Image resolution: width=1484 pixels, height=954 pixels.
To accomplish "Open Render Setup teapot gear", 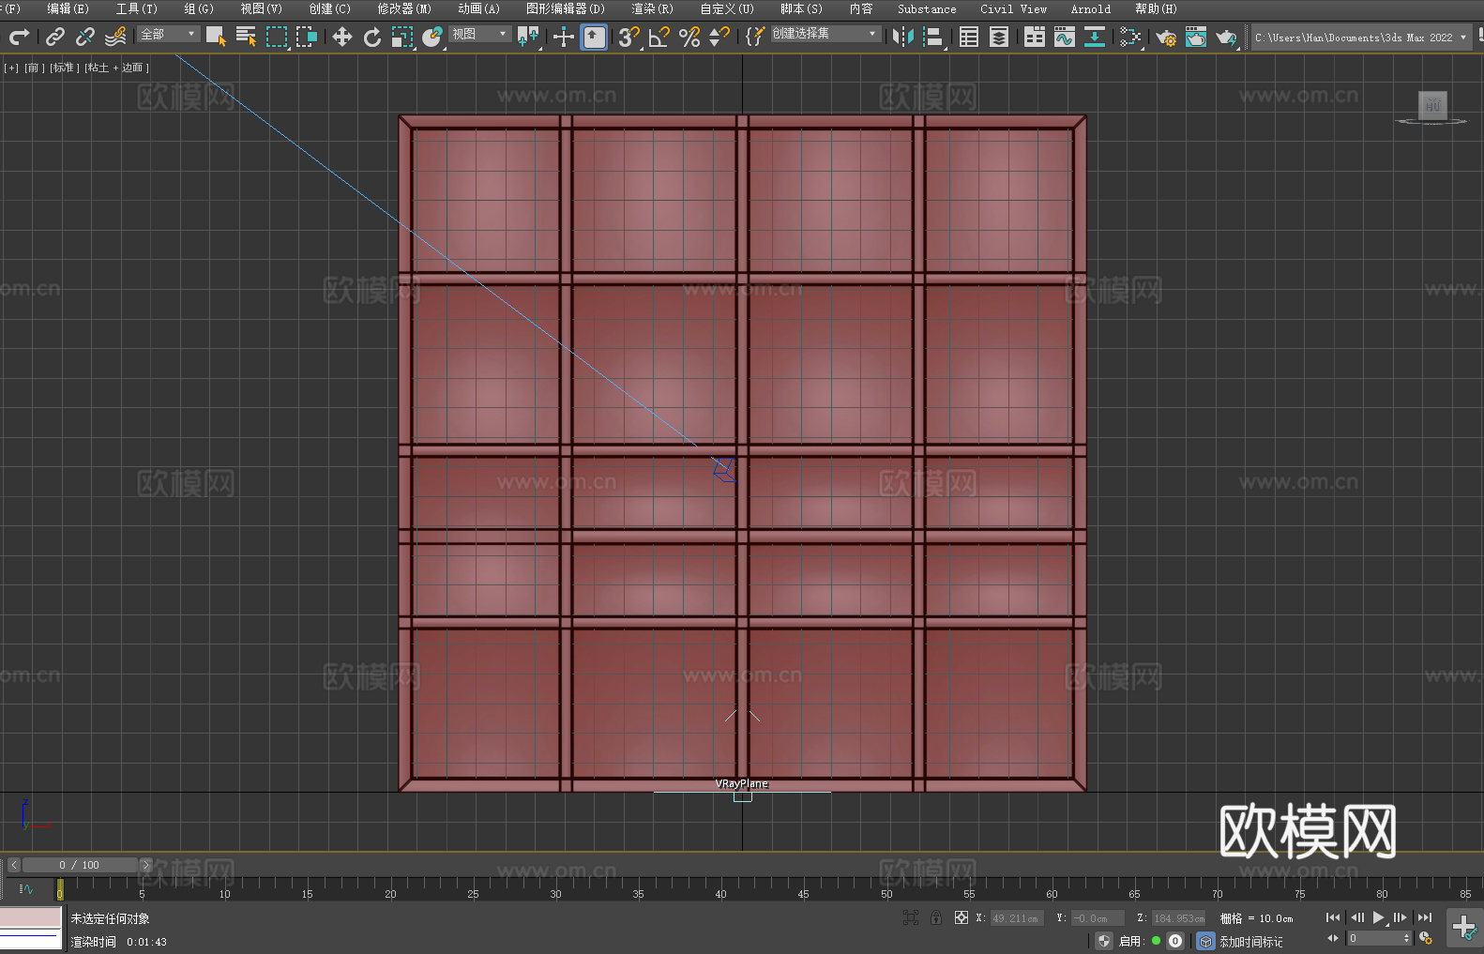I will [1166, 37].
